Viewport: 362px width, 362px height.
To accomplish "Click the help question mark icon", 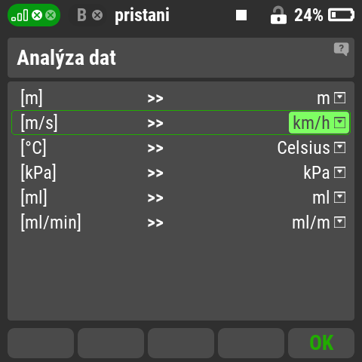I will [341, 49].
